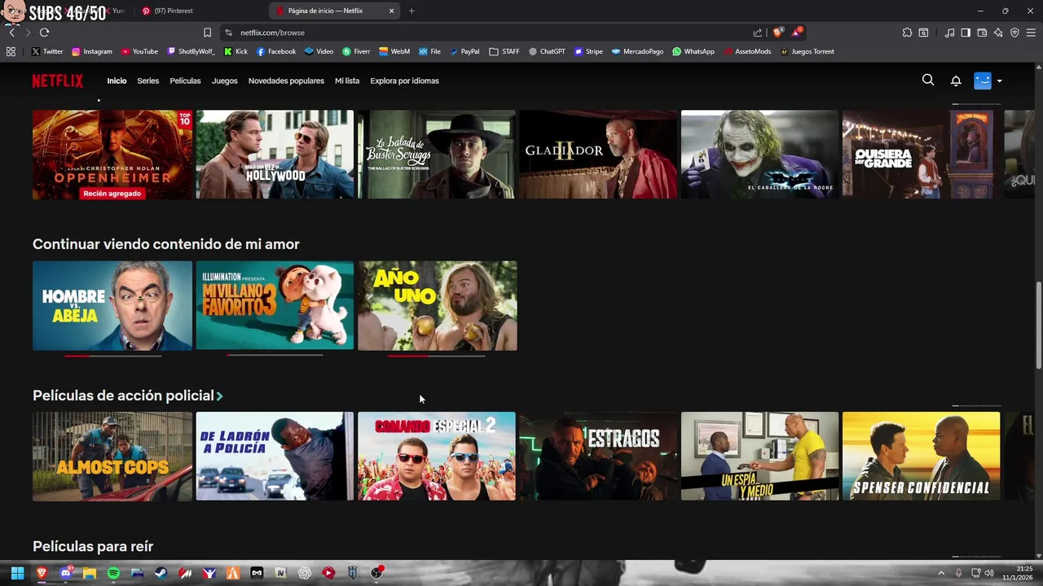Open the Almost Cops thumbnail

112,456
